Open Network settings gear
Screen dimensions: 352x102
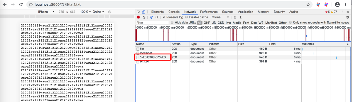click(x=348, y=17)
